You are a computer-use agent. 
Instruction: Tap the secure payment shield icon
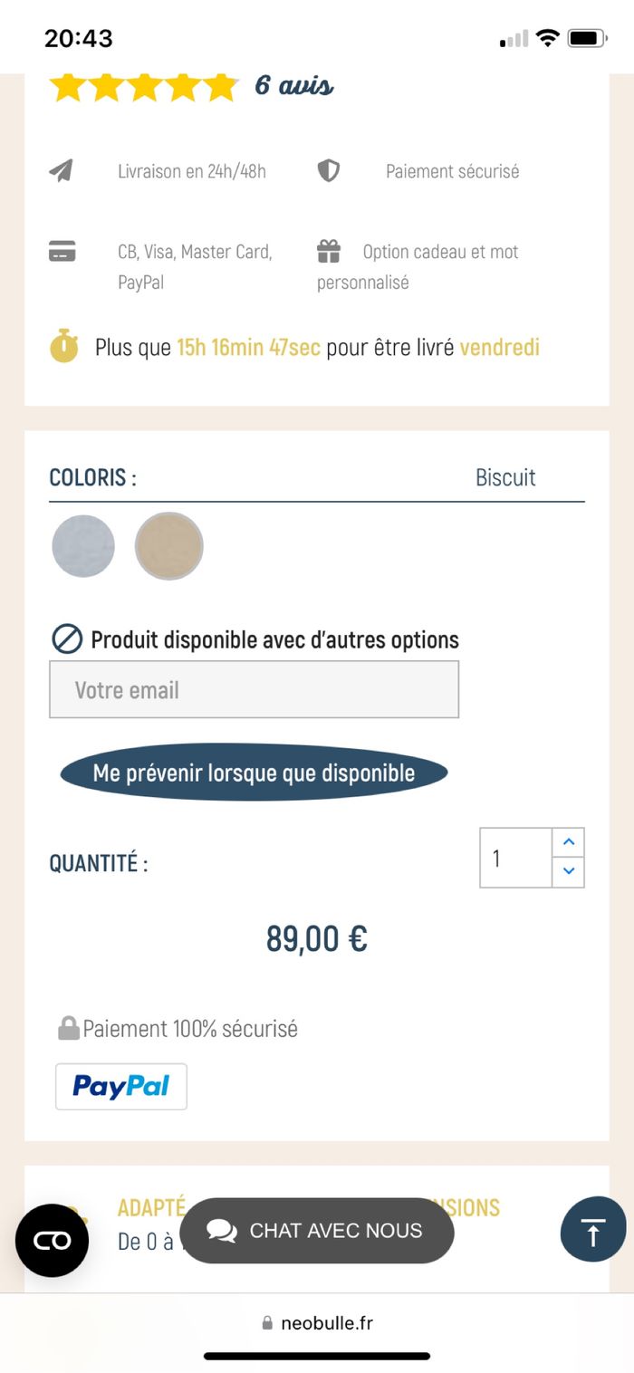tap(328, 171)
